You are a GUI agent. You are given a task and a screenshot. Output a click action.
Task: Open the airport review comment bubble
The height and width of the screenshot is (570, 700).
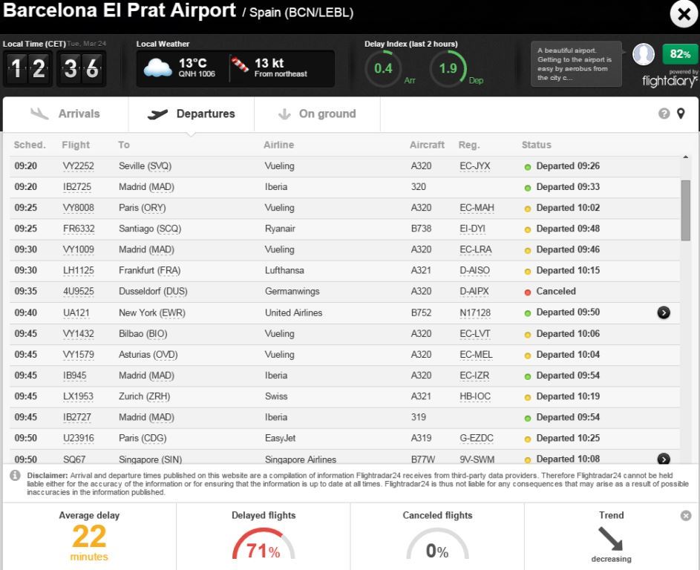[576, 64]
